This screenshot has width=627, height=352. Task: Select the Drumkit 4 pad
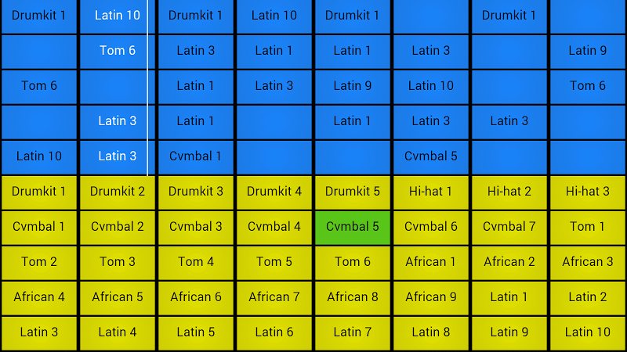(x=274, y=192)
